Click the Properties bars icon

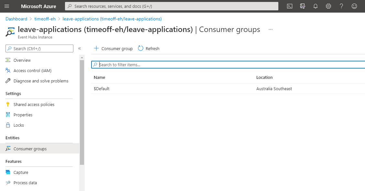[8, 114]
